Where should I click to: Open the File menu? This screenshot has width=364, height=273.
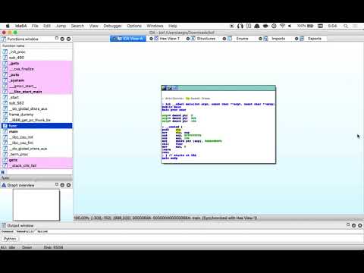[x=35, y=26]
